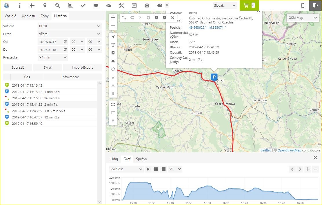Image resolution: width=322 pixels, height=205 pixels.
Task: Click the map pin icon in top toolbar
Action: [x=45, y=6]
